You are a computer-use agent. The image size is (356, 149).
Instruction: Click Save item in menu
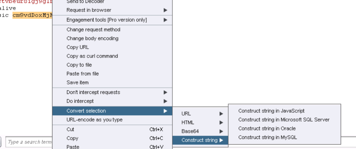click(77, 82)
